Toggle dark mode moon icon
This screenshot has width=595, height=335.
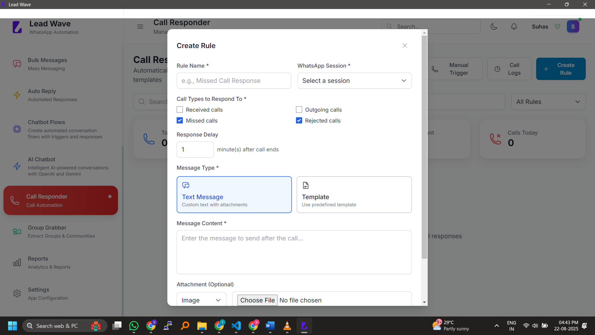coord(494,27)
